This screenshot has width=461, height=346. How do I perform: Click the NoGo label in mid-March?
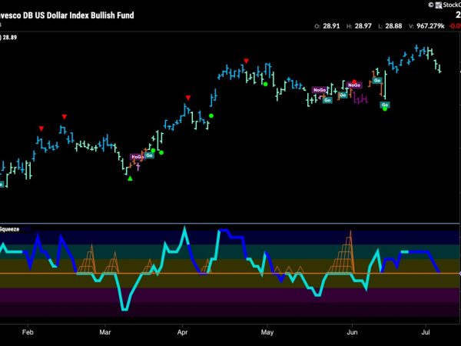137,157
